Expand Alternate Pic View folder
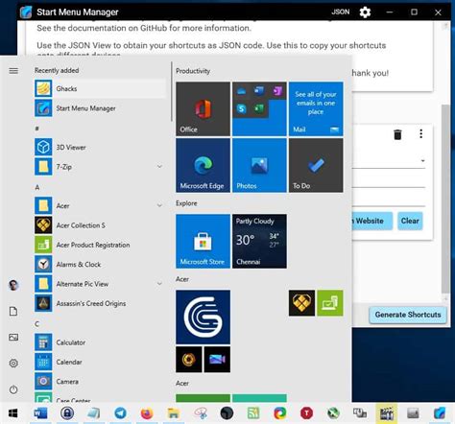This screenshot has height=424, width=455. click(100, 284)
